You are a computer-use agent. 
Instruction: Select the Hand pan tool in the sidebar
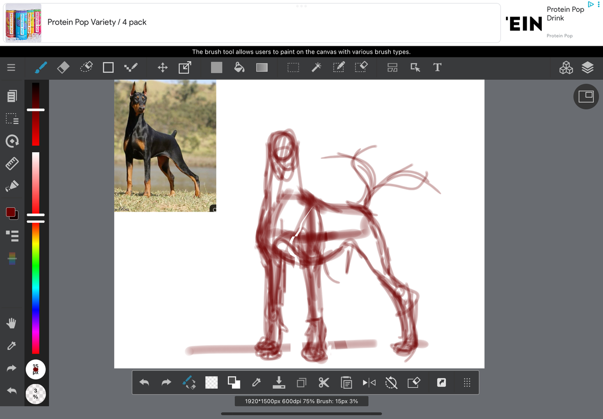12,323
